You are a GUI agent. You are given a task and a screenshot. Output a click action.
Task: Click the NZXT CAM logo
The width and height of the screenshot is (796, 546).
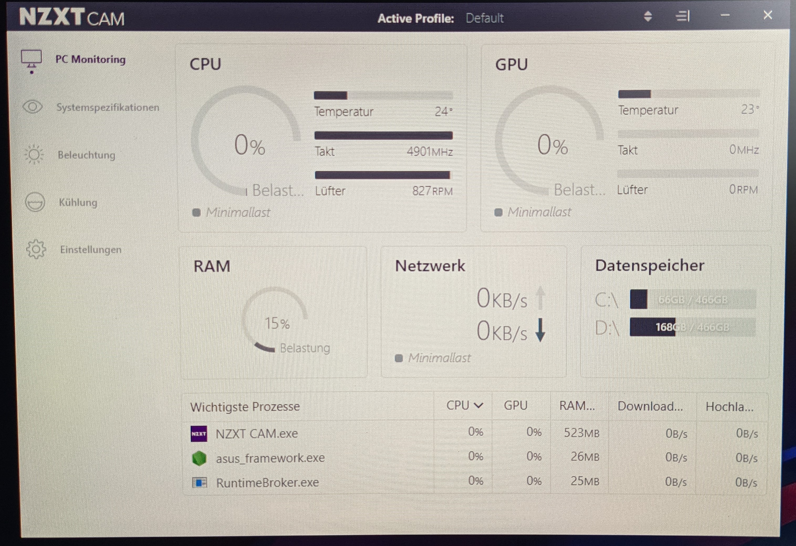click(72, 17)
